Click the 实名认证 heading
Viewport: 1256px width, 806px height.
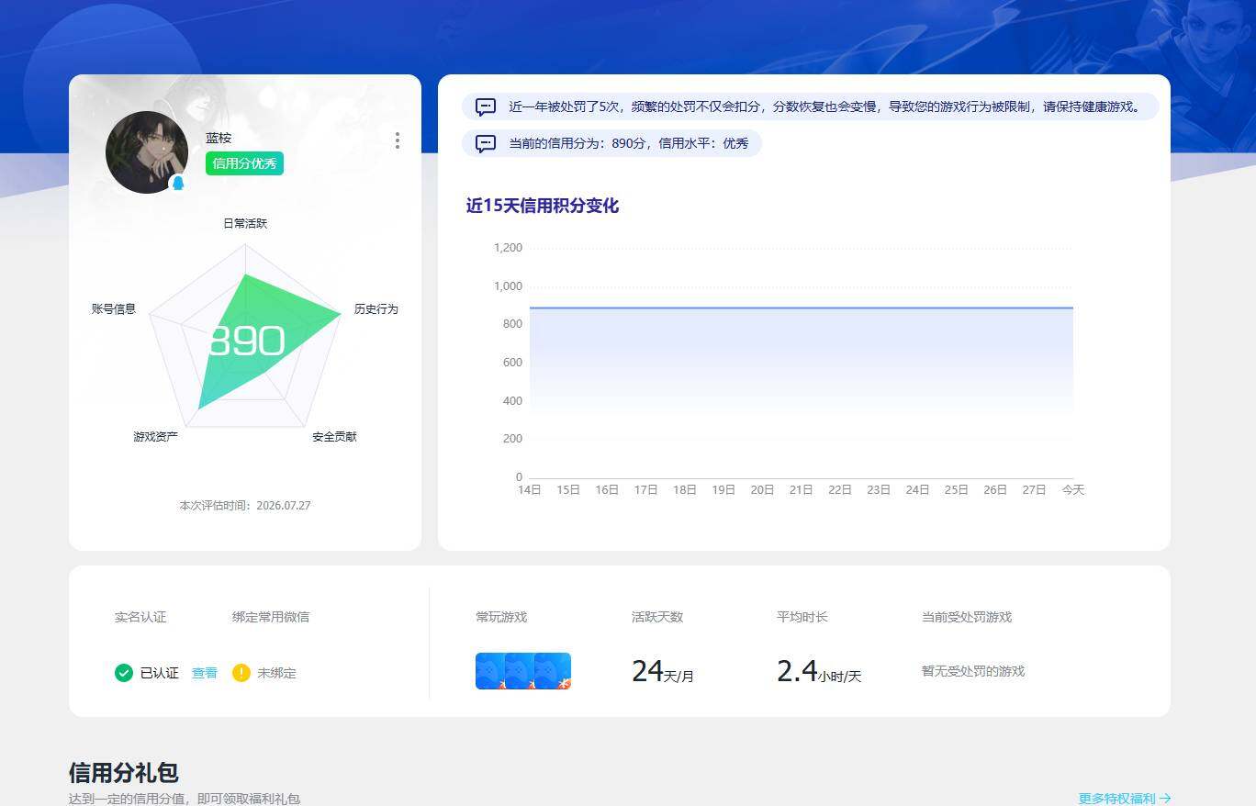140,617
